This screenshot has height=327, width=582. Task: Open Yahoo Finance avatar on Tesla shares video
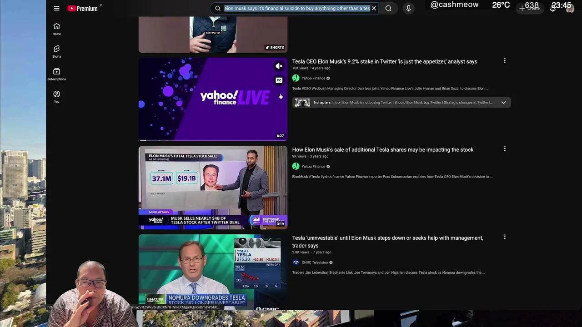point(296,166)
